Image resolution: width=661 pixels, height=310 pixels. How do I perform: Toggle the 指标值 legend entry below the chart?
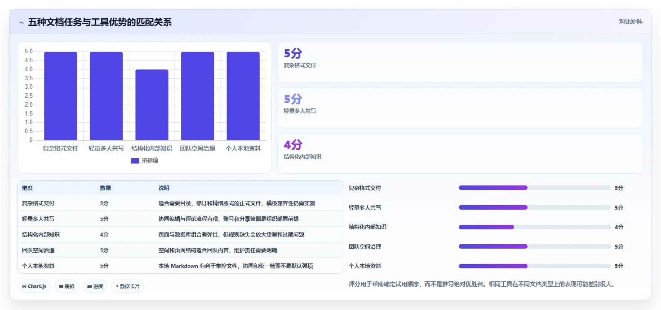click(x=145, y=160)
